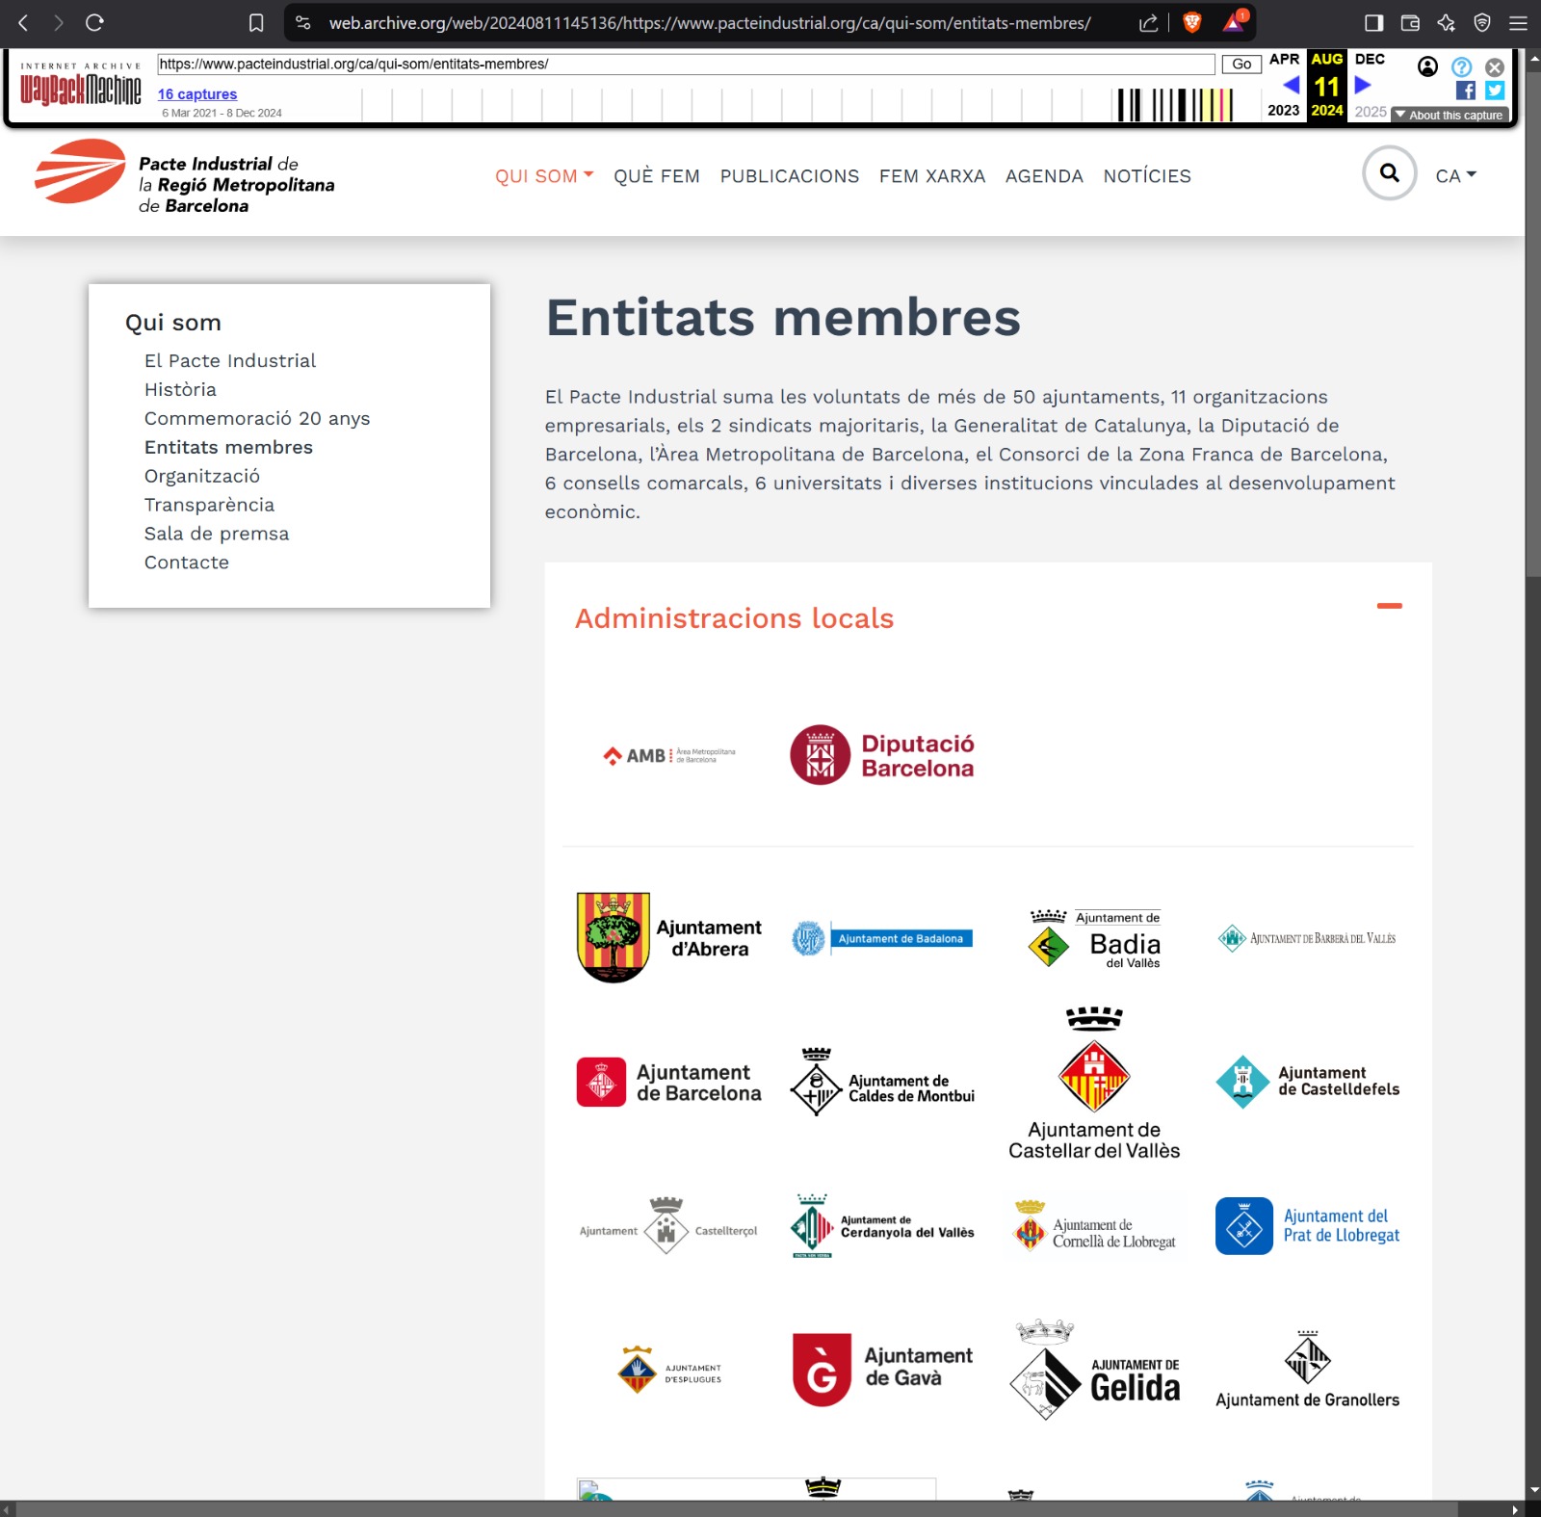Click the Wayback URL input field
This screenshot has height=1517, width=1541.
click(x=686, y=64)
